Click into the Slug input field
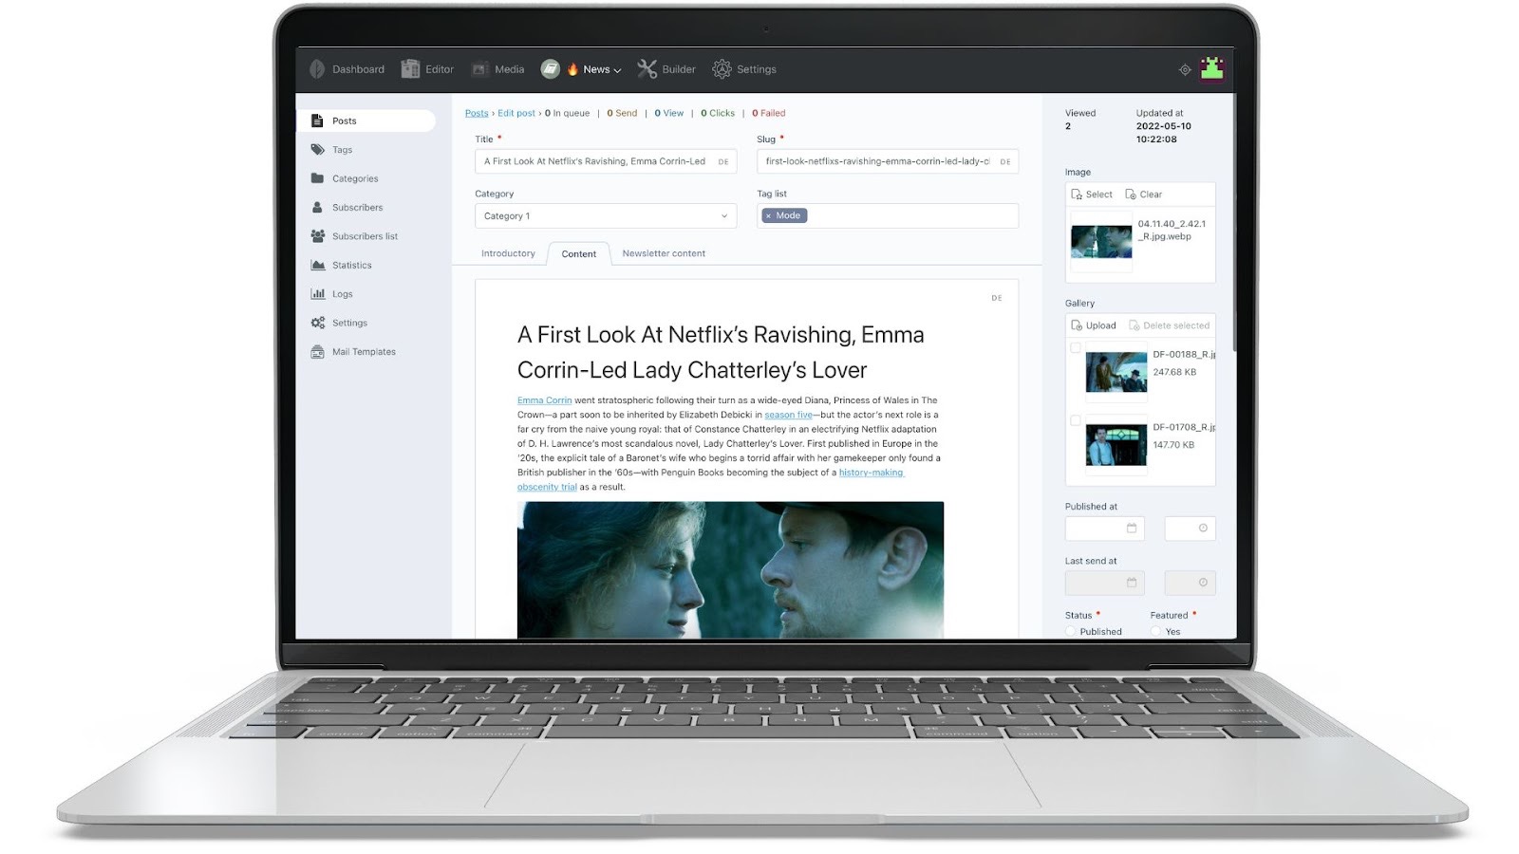The image size is (1519, 854). pos(888,161)
